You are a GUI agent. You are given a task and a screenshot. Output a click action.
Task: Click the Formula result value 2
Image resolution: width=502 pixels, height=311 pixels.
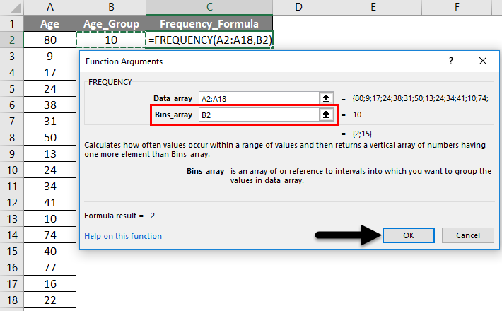(153, 216)
